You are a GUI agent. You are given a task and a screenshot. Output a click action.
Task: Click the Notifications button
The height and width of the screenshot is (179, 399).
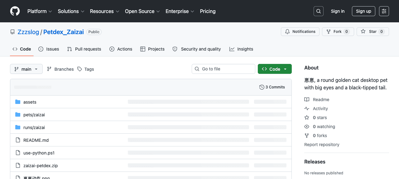[300, 32]
